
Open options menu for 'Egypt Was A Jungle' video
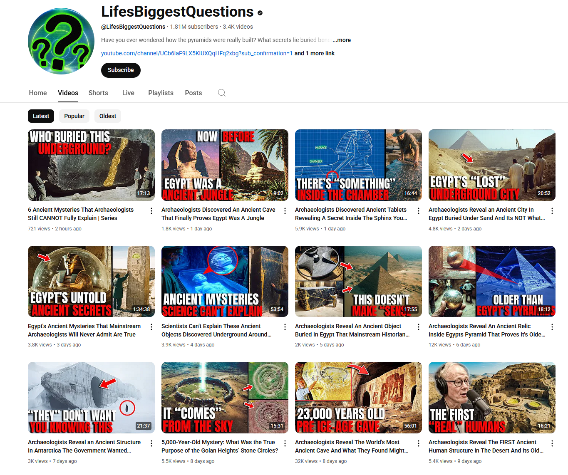point(285,211)
